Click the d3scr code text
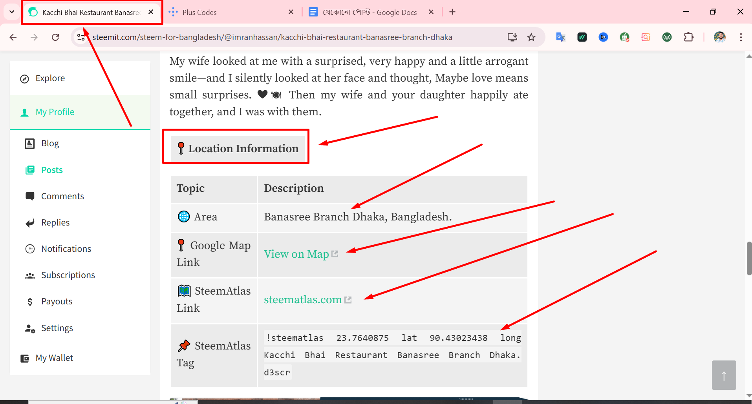Viewport: 752px width, 404px height. pyautogui.click(x=277, y=373)
